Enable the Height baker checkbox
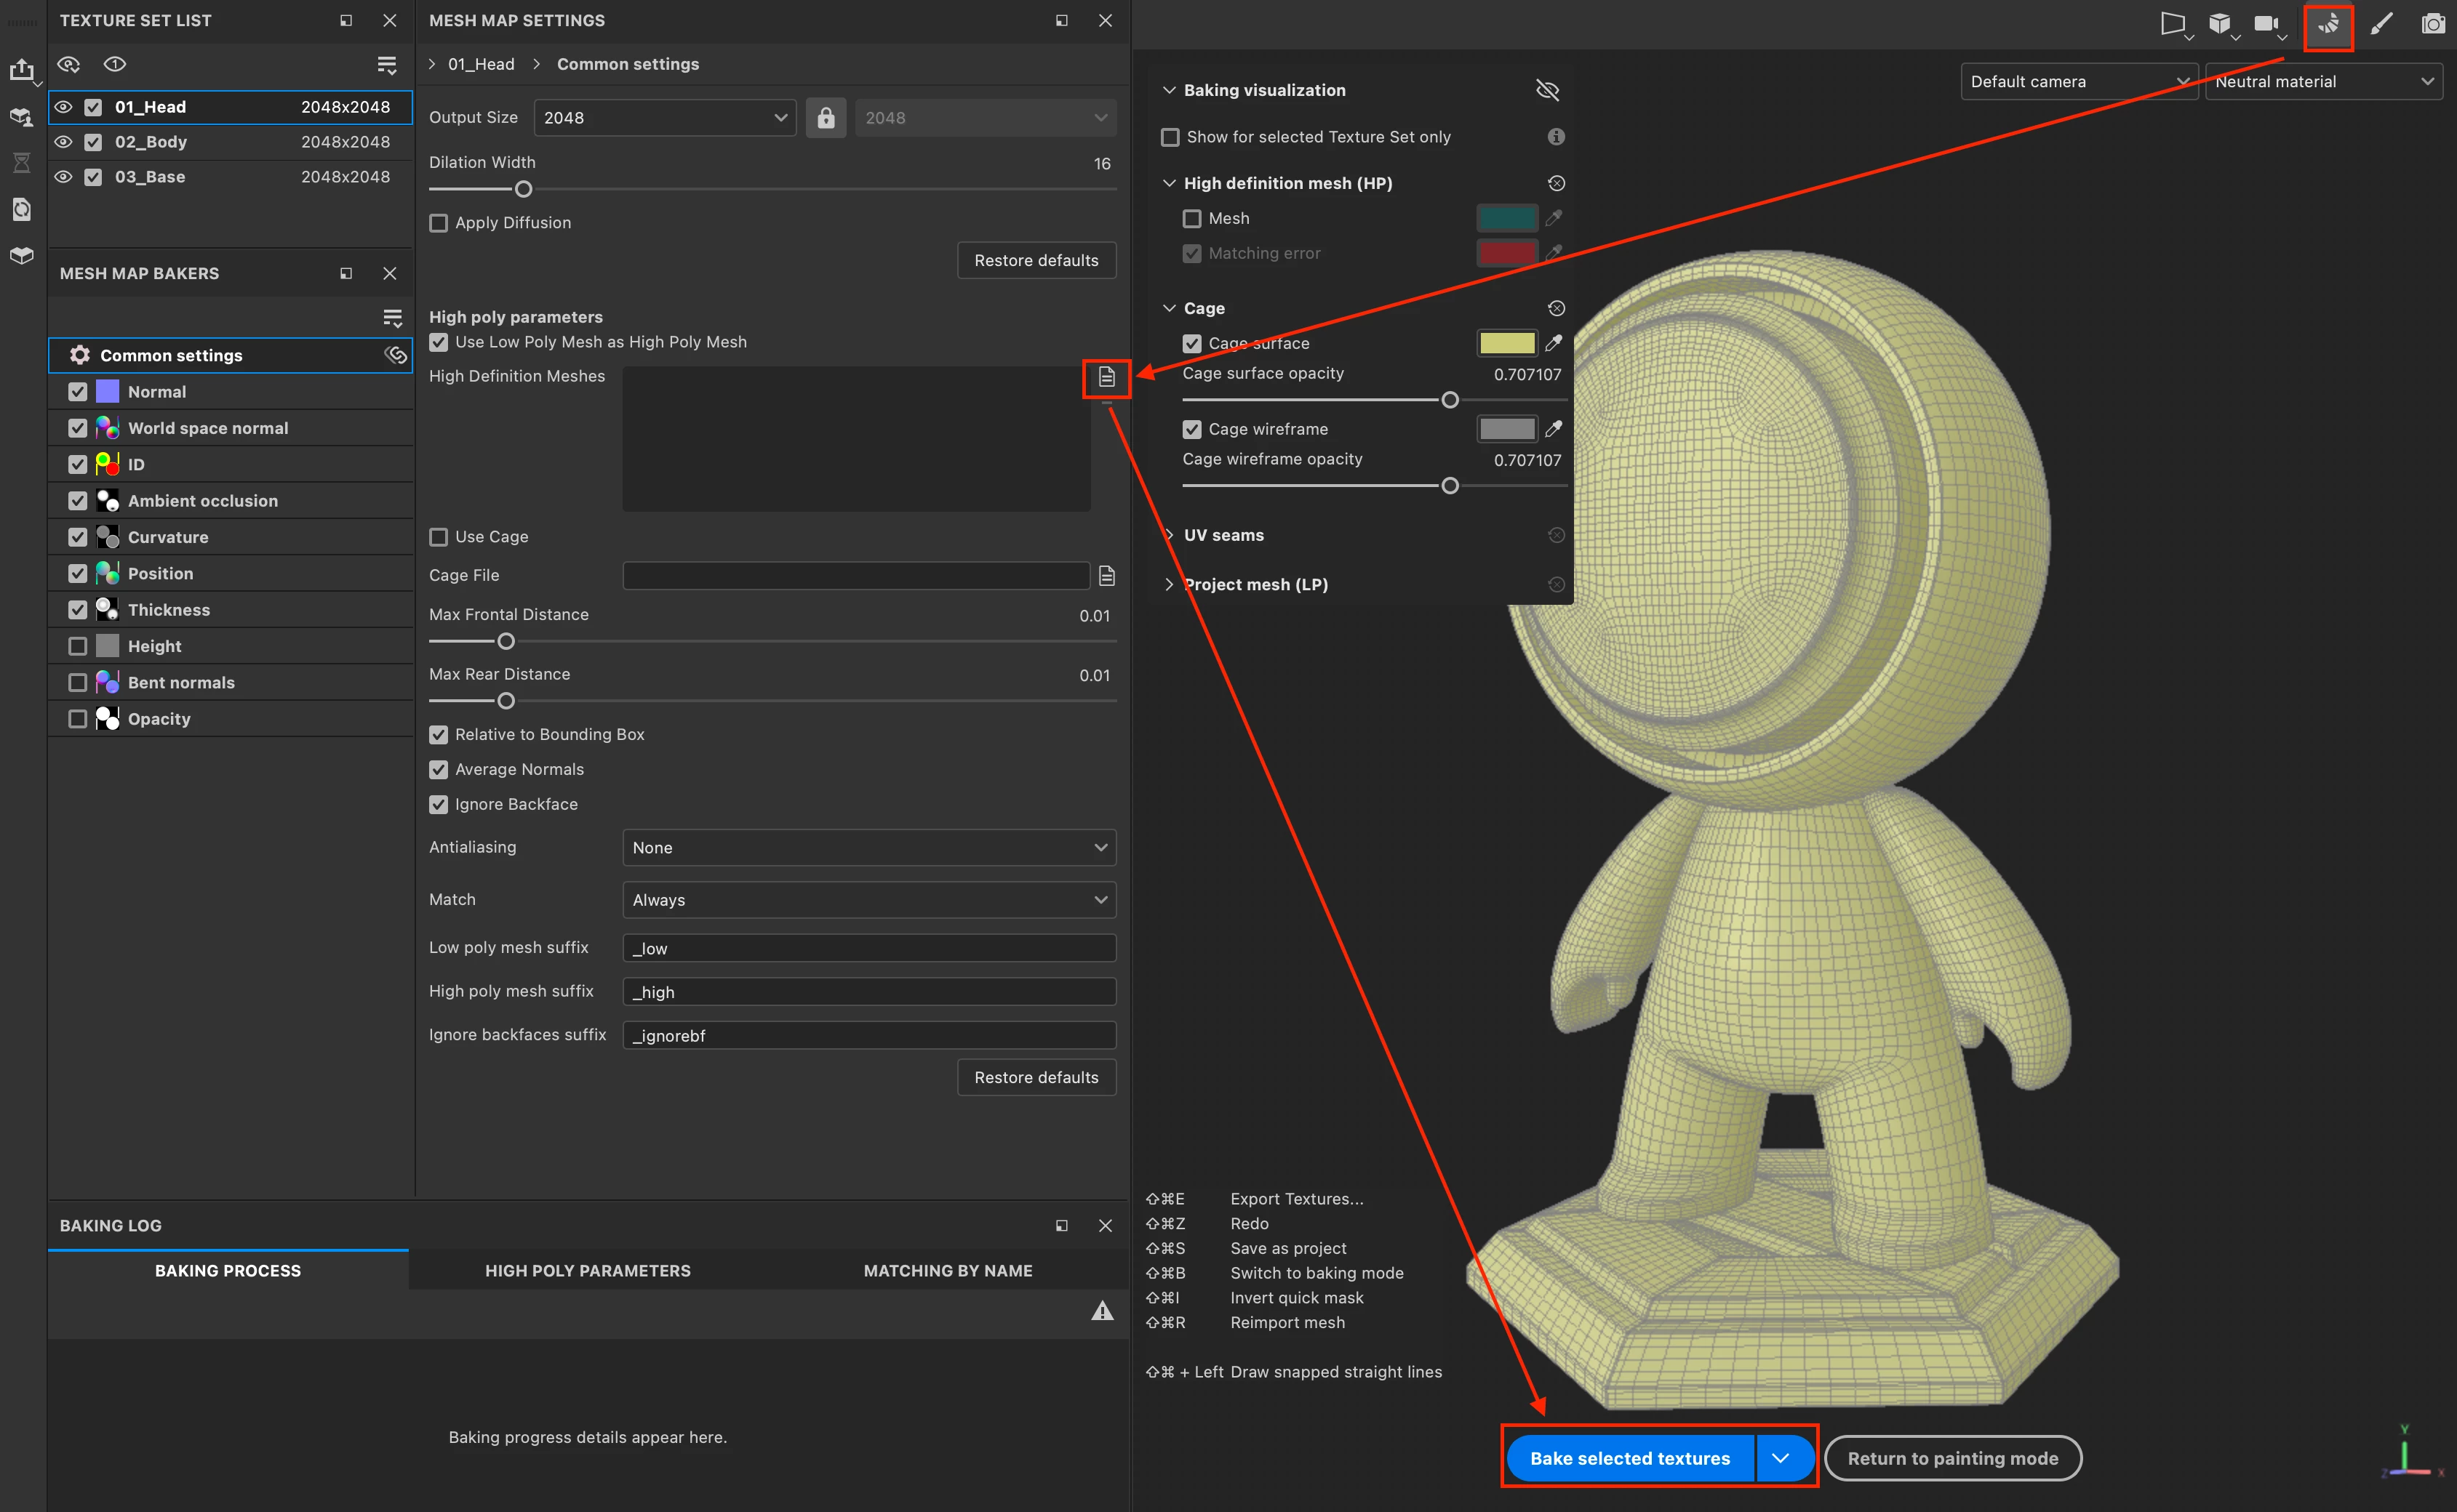 [78, 646]
